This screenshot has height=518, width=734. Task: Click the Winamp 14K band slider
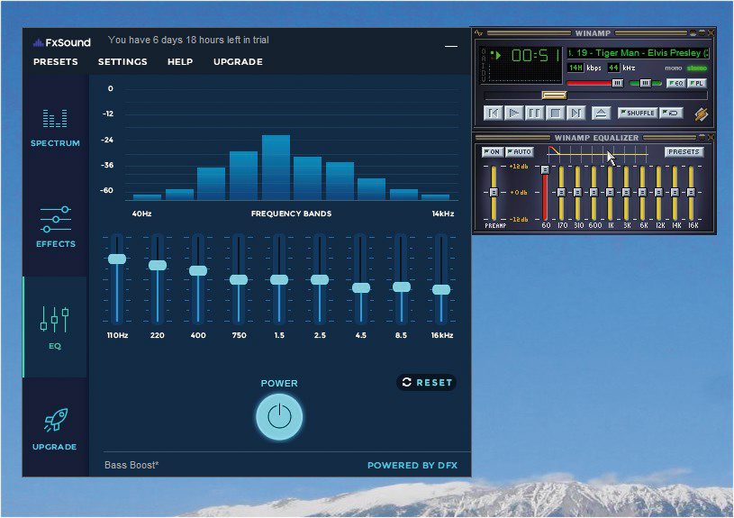[x=675, y=193]
